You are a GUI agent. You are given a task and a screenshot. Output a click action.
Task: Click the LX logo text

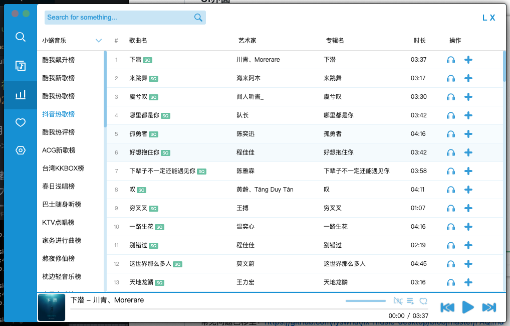488,18
